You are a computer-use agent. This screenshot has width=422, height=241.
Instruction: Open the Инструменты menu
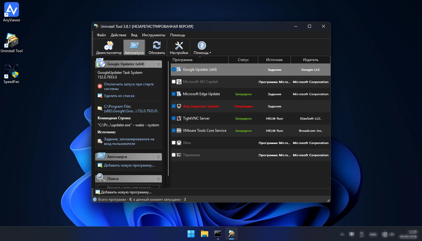[154, 35]
